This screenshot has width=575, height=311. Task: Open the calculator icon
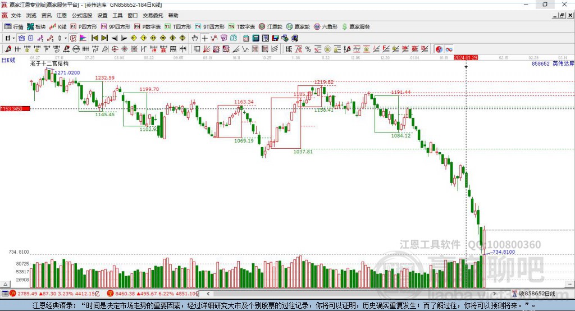(x=255, y=38)
